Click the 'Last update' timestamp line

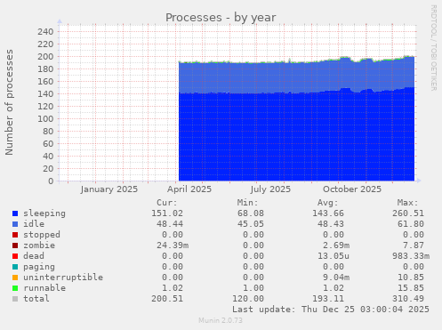point(331,310)
